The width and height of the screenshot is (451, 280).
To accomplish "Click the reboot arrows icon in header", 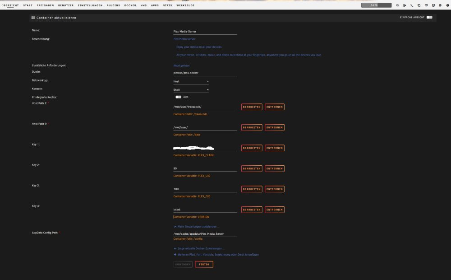I will 397,5.
